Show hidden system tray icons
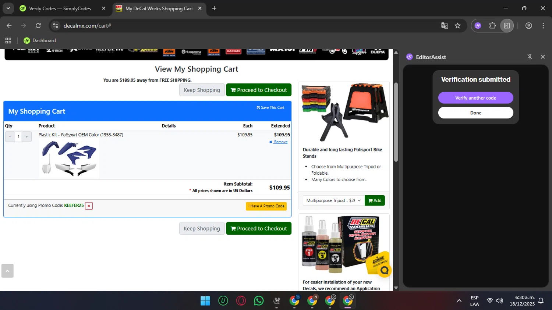The image size is (552, 310). tap(459, 301)
